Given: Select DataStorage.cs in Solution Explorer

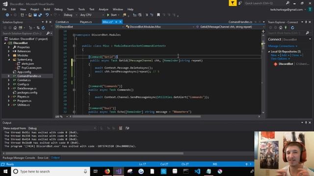Looking at the screenshot, I should tap(27, 88).
